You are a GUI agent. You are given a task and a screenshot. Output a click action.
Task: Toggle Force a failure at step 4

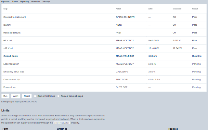[58, 96]
